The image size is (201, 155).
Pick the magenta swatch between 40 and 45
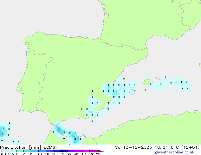[x=86, y=151]
